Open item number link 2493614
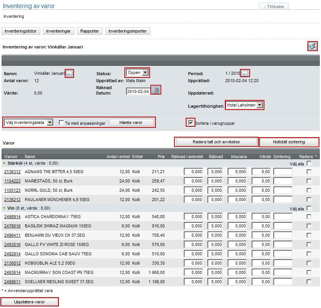This screenshot has width=321, height=308. 12,272
